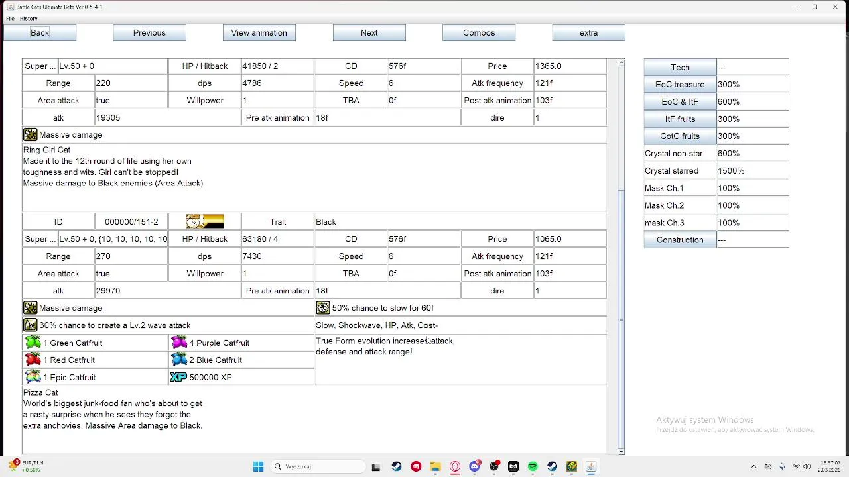Click the Blue Catfruit icon
The width and height of the screenshot is (849, 477).
click(179, 360)
